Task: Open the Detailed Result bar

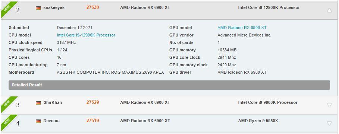Action: click(169, 85)
